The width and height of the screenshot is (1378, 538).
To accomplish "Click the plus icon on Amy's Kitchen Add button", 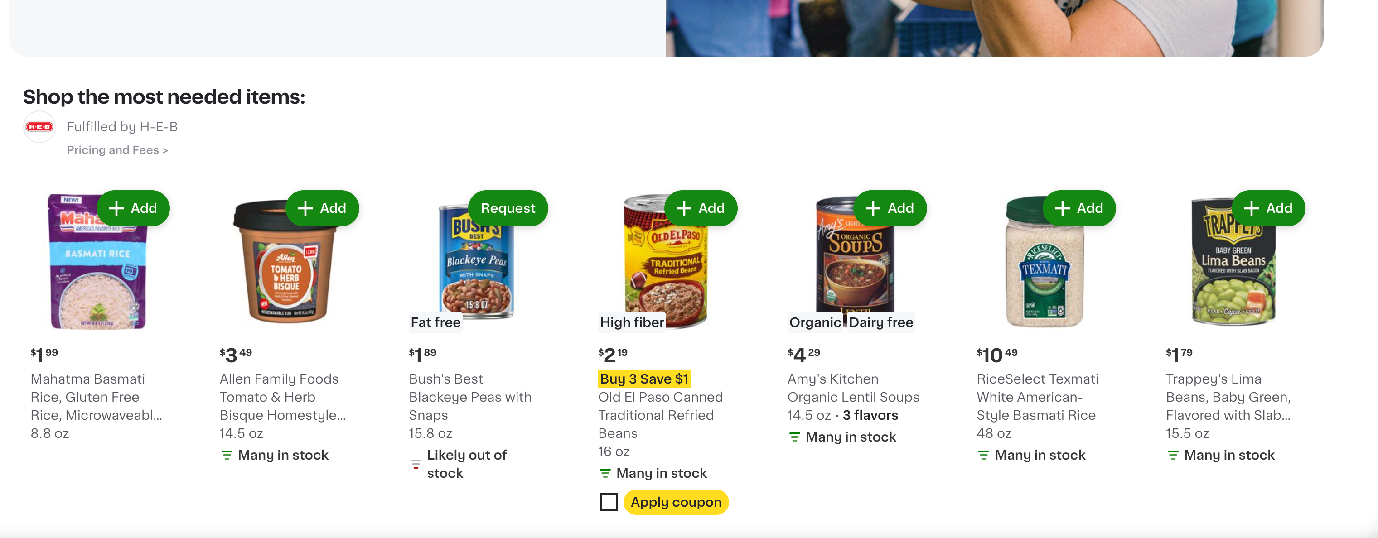I will pos(873,208).
